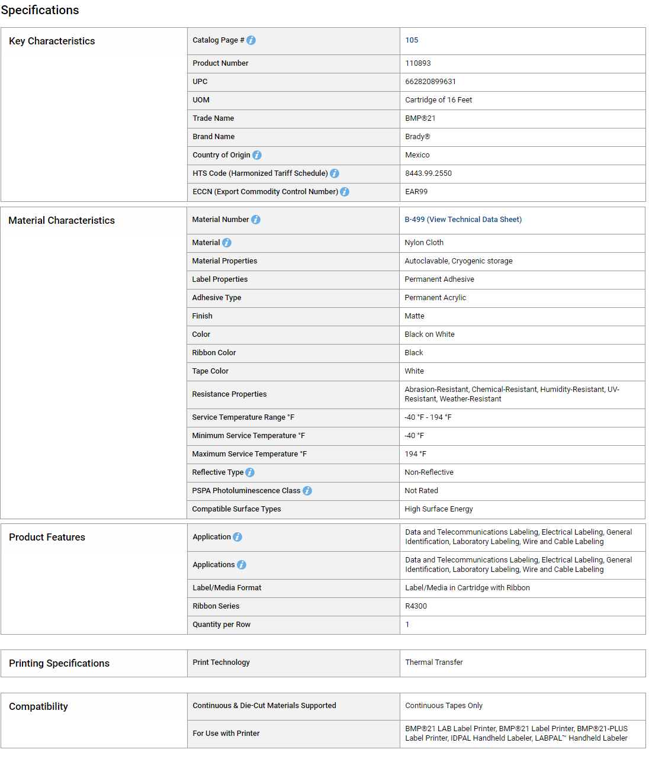Click the Material Characteristics section title
The height and width of the screenshot is (759, 649).
62,220
